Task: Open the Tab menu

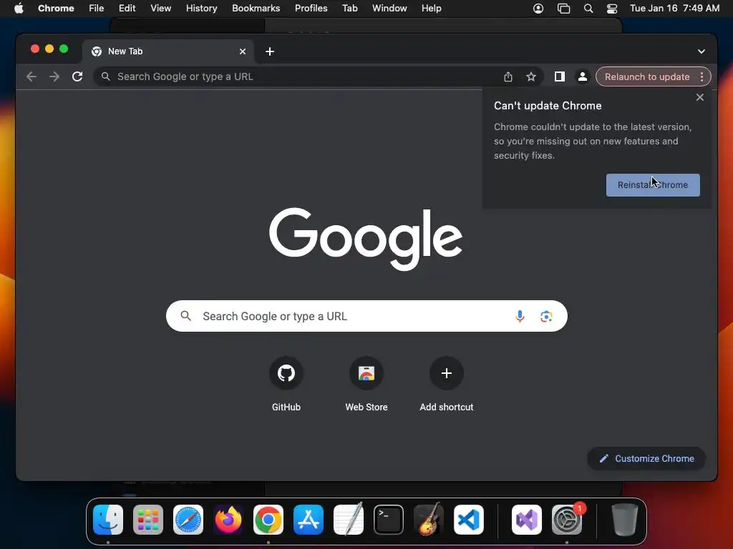Action: (349, 9)
